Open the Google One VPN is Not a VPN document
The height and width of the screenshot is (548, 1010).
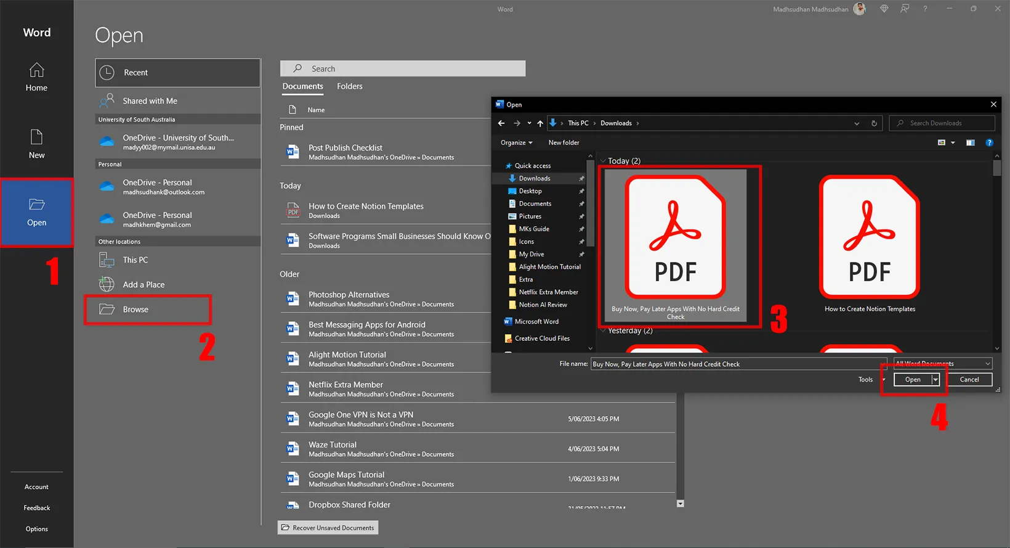click(477, 419)
